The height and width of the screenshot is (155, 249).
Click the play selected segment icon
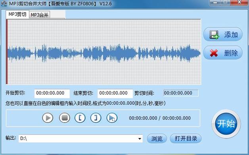pyautogui.click(x=112, y=118)
